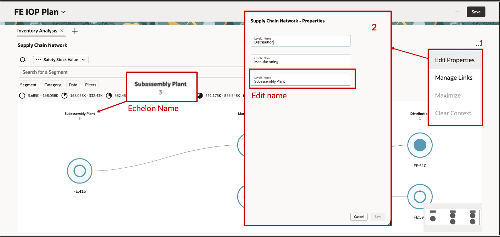Focus the Search for a Segment field
This screenshot has width=500, height=237.
click(x=131, y=72)
